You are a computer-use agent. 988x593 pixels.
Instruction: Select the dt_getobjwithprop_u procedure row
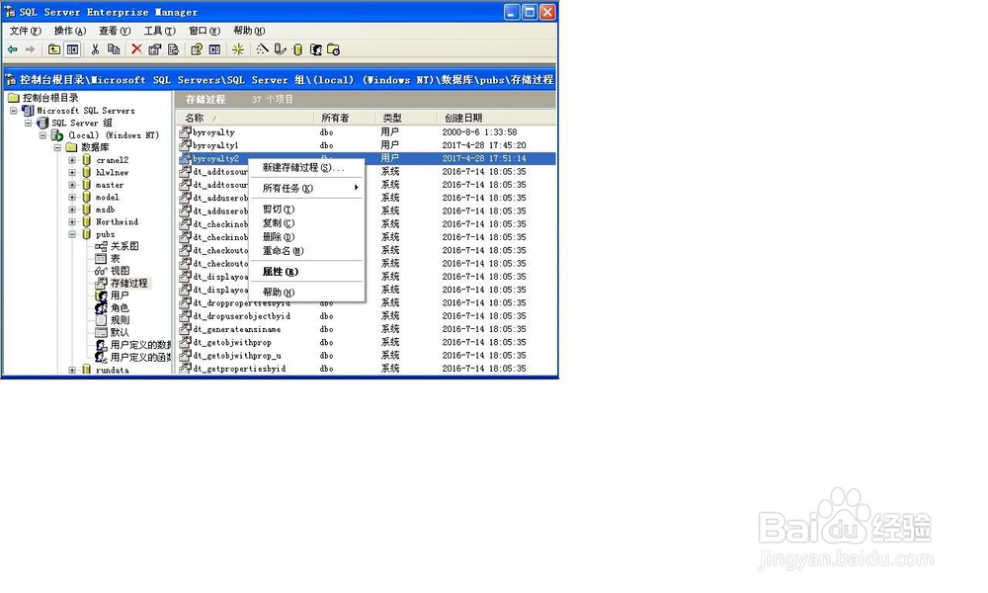coord(367,356)
